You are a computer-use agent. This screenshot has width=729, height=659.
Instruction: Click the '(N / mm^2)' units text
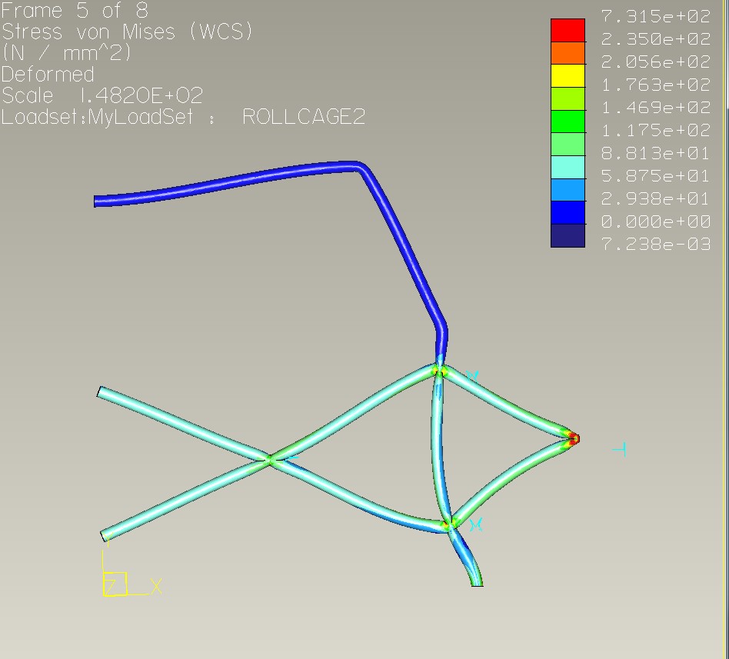[66, 53]
